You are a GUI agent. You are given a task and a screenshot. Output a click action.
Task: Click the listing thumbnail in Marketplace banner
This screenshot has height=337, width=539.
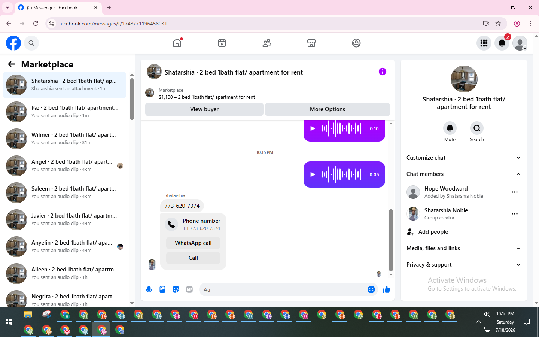point(150,93)
